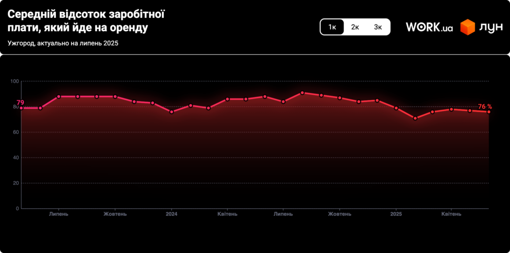Choose the 3к apartments option

click(x=378, y=27)
